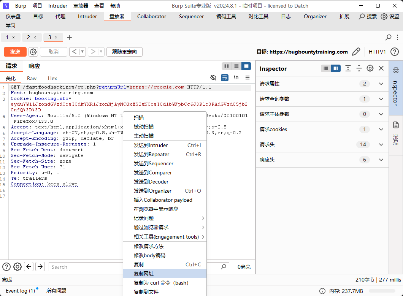The image size is (403, 296).
Task: Click the 跟随重定向 button
Action: [124, 52]
